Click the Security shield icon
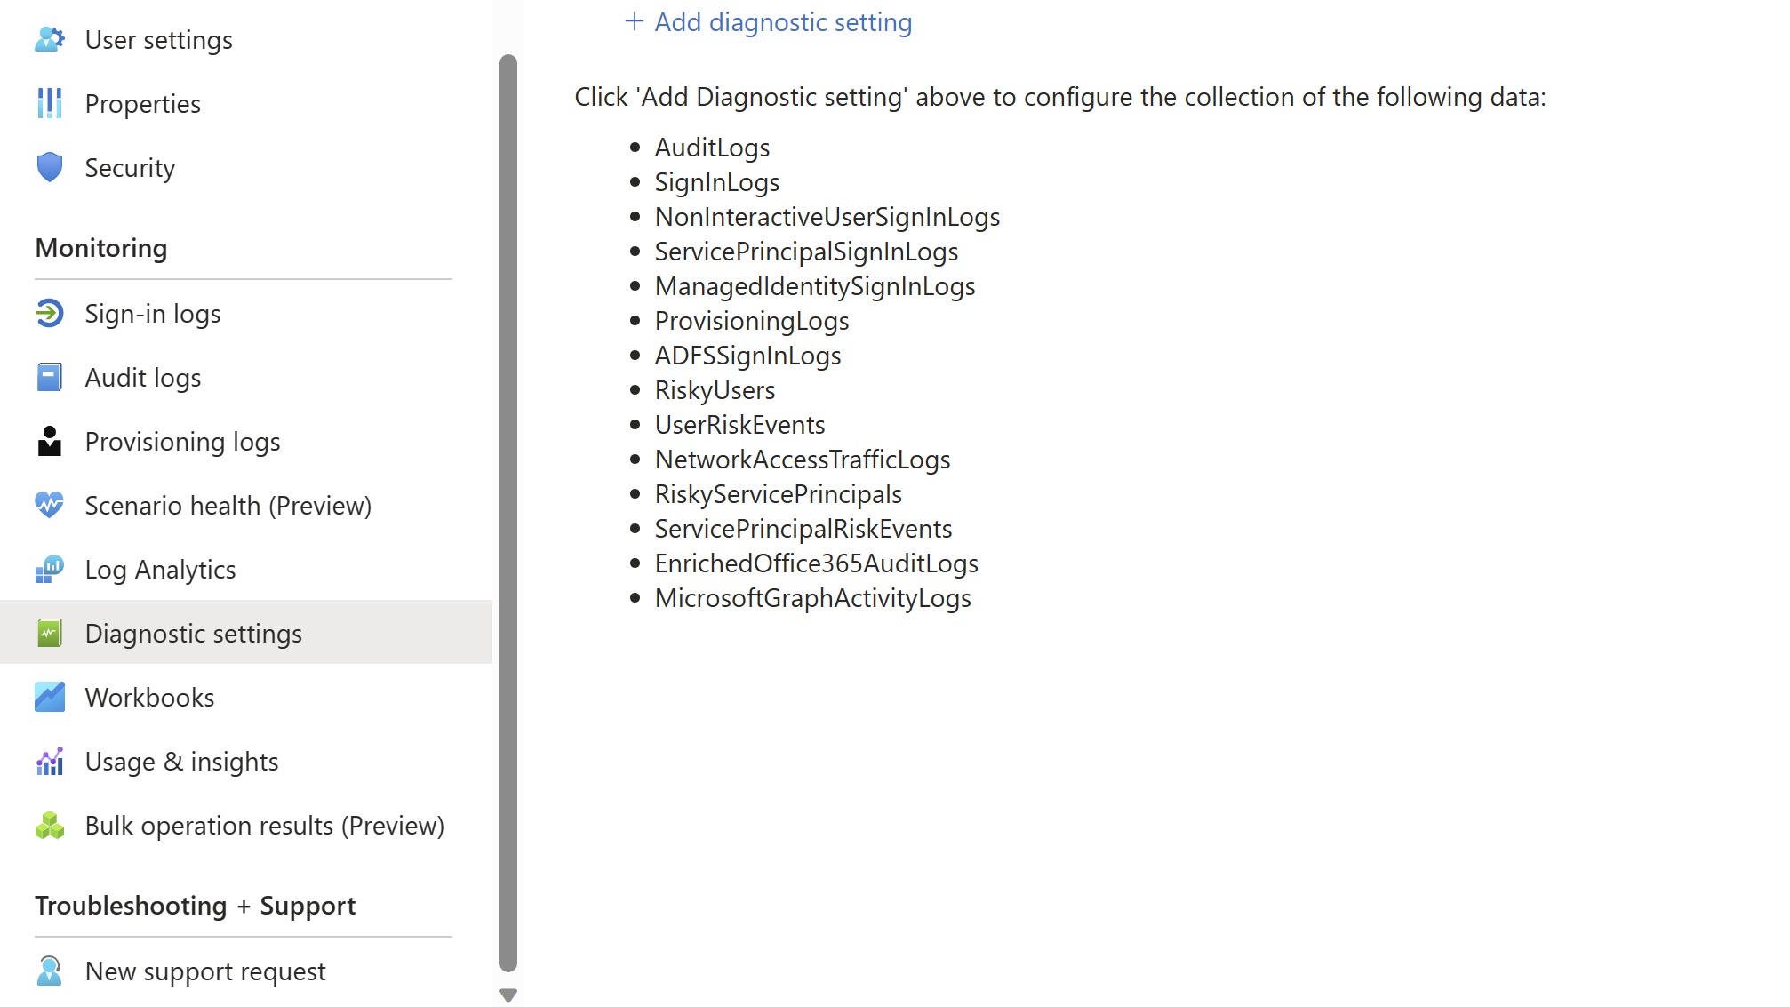Viewport: 1790px width, 1007px height. [x=50, y=168]
